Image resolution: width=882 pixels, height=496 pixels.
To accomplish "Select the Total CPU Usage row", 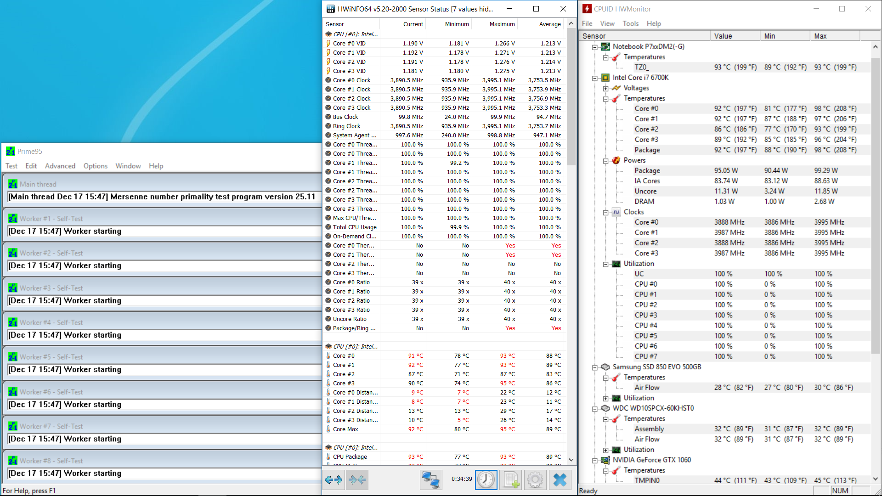I will pyautogui.click(x=444, y=227).
